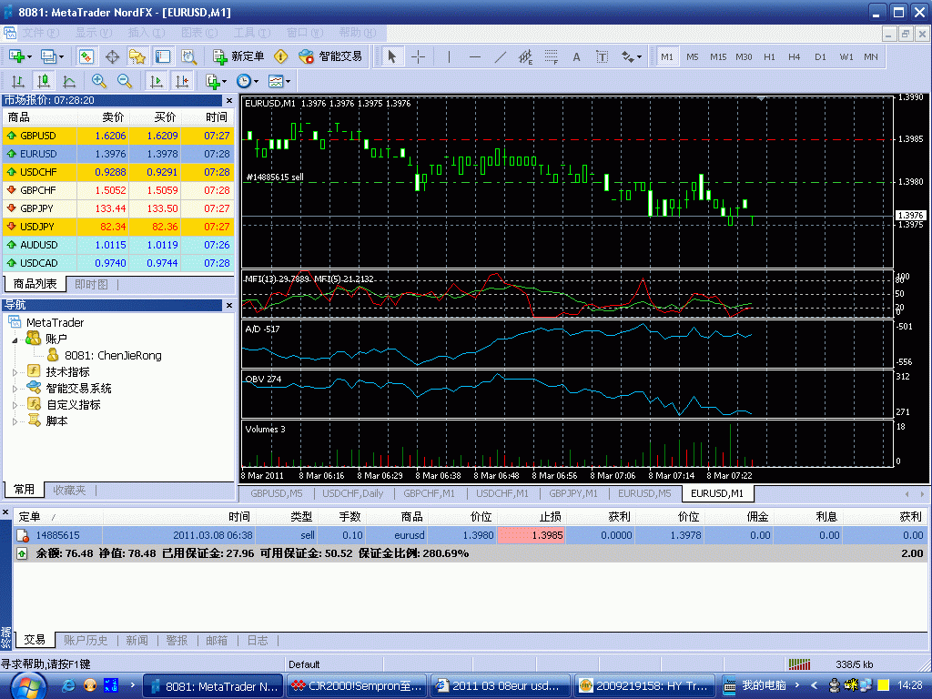
Task: Click the crosshair cursor tool
Action: point(418,56)
